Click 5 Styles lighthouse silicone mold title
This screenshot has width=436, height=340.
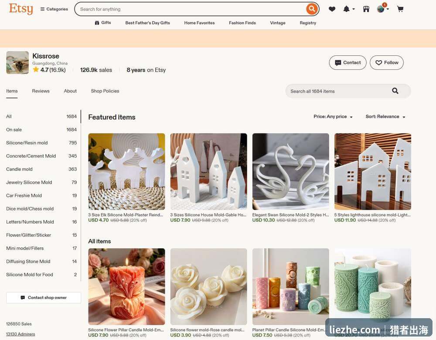(x=372, y=215)
